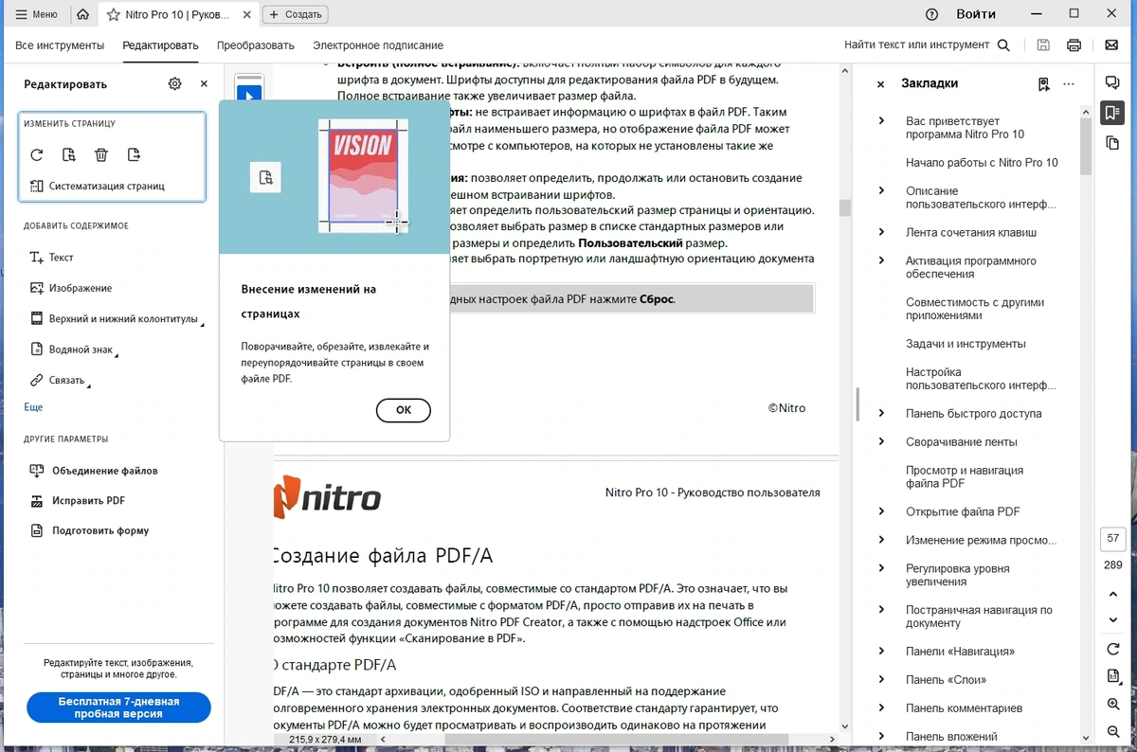Open Подготовить форму tool
The height and width of the screenshot is (752, 1137).
point(89,530)
